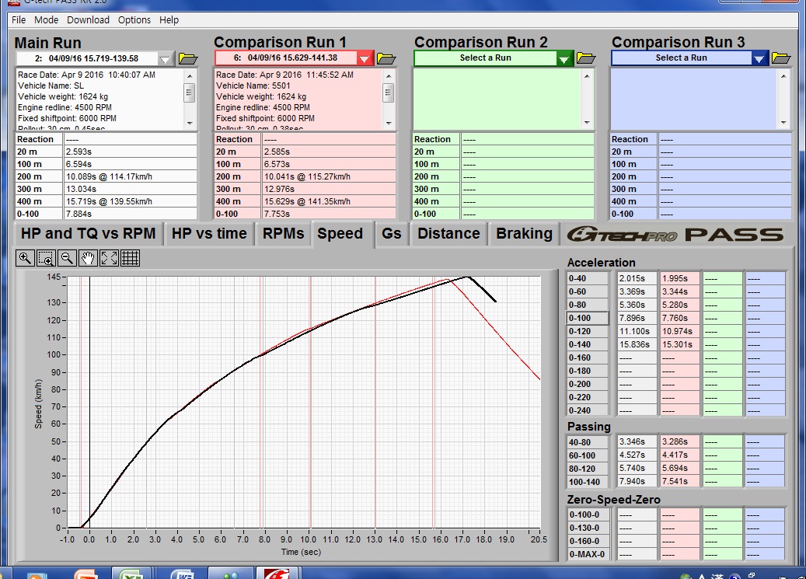Click the 7.541s value in the 100-140 row
The width and height of the screenshot is (806, 579).
[x=675, y=482]
